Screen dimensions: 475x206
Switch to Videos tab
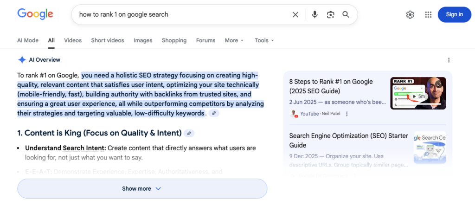[73, 40]
